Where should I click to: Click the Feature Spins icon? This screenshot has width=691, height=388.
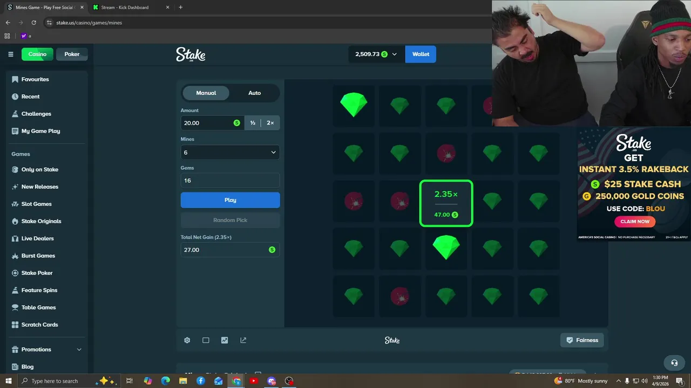tap(15, 290)
